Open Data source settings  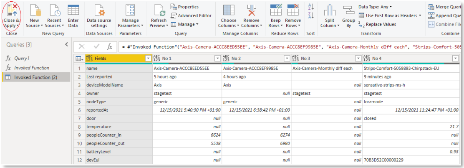[x=99, y=16]
